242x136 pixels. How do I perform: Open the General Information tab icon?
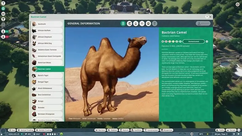coord(123,24)
